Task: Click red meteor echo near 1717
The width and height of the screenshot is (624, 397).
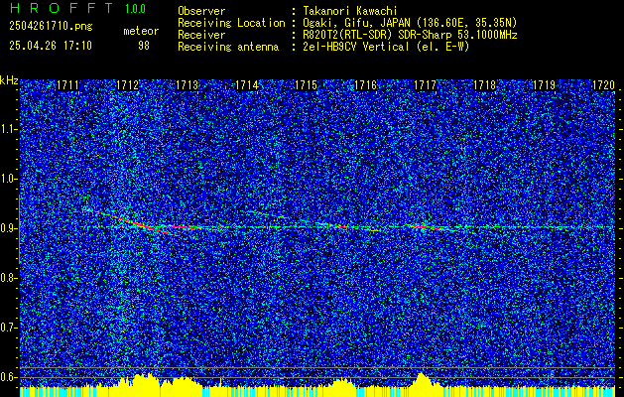Action: coord(423,227)
